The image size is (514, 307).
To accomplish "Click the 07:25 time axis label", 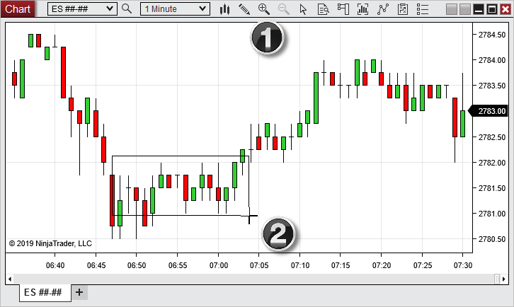I will pyautogui.click(x=423, y=265).
